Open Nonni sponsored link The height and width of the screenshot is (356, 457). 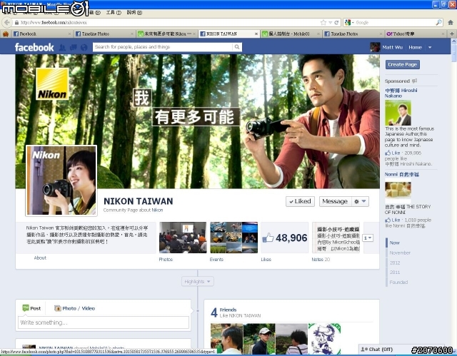point(402,174)
